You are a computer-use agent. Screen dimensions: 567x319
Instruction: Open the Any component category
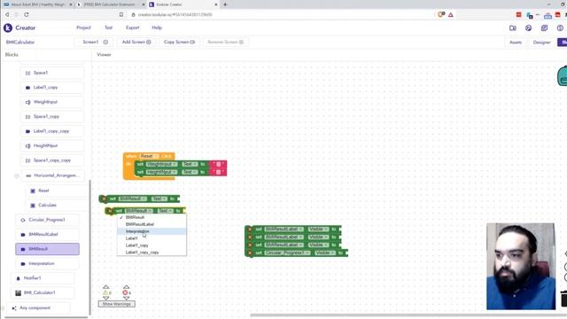tap(37, 307)
